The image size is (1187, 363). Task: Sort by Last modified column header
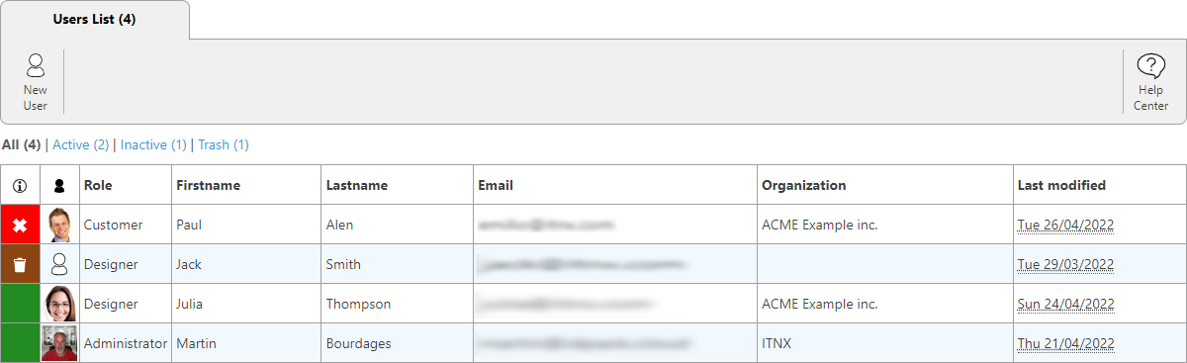(x=1061, y=185)
